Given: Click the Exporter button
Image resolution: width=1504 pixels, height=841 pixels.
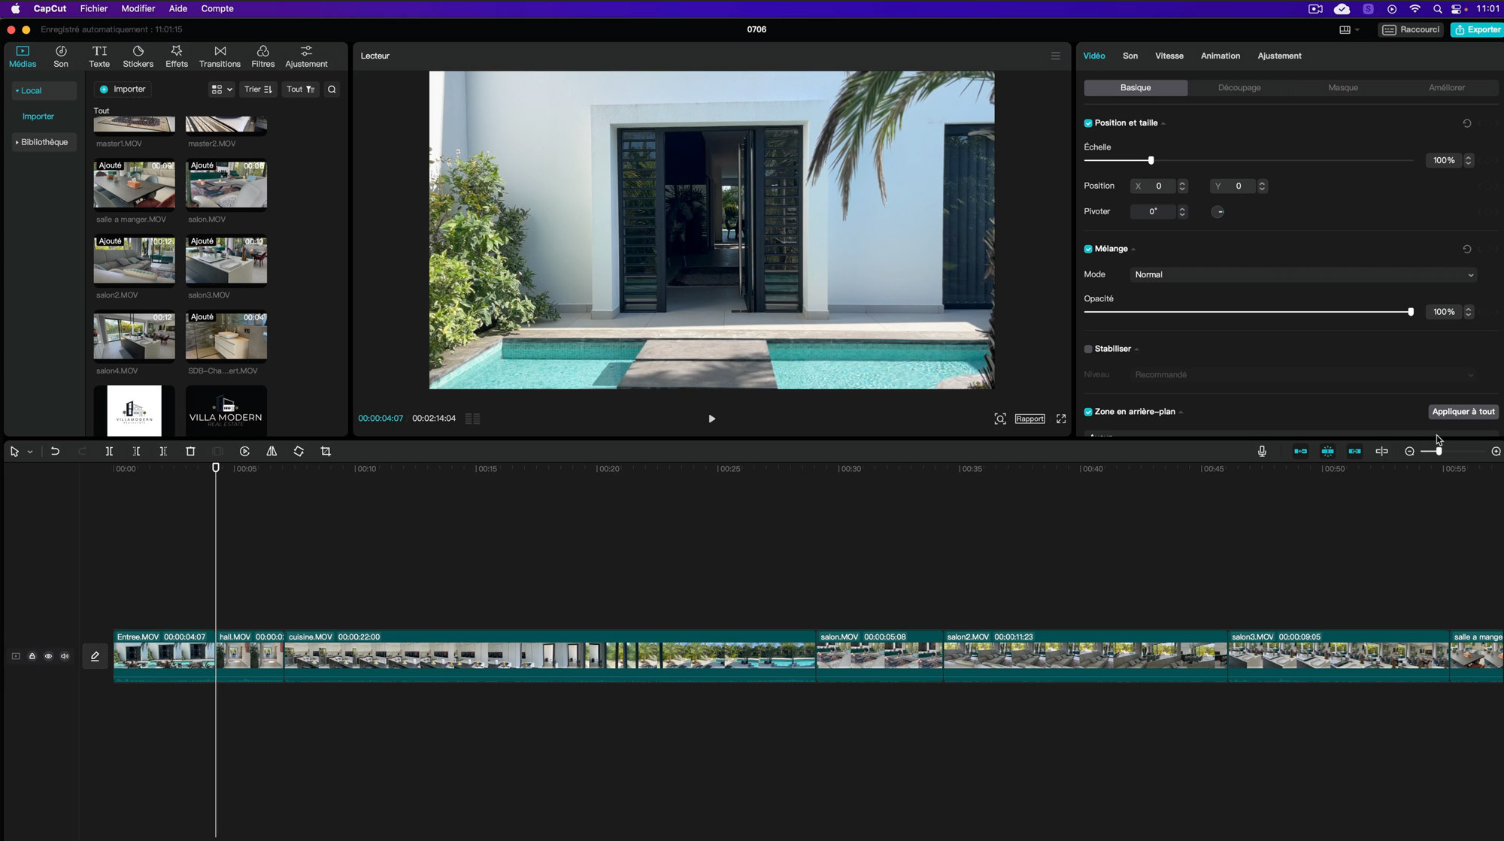Looking at the screenshot, I should tap(1477, 29).
